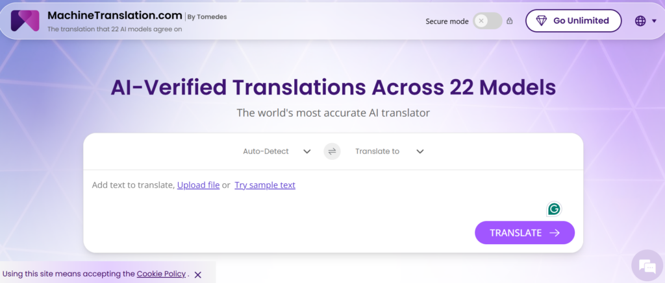Expand the caret arrow next to globe
665x283 pixels.
(653, 21)
